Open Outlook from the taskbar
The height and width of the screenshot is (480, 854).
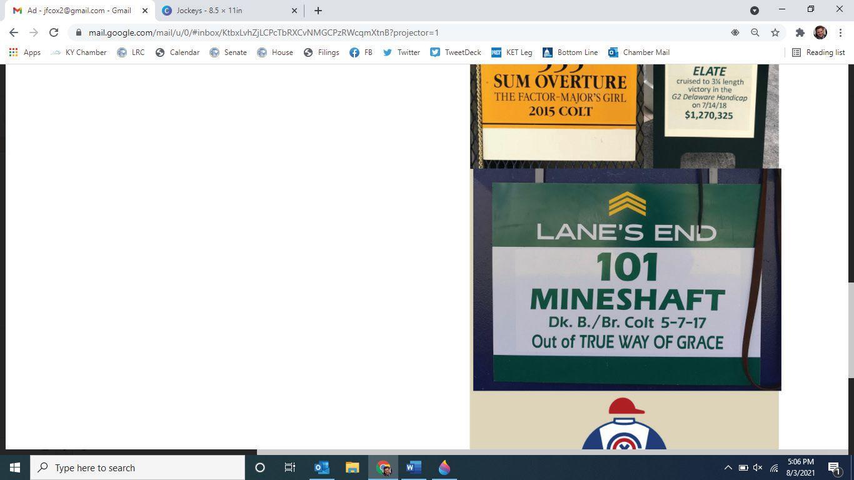pos(321,467)
